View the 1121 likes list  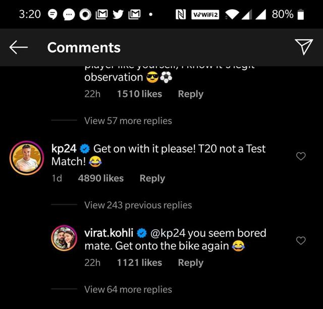click(139, 263)
